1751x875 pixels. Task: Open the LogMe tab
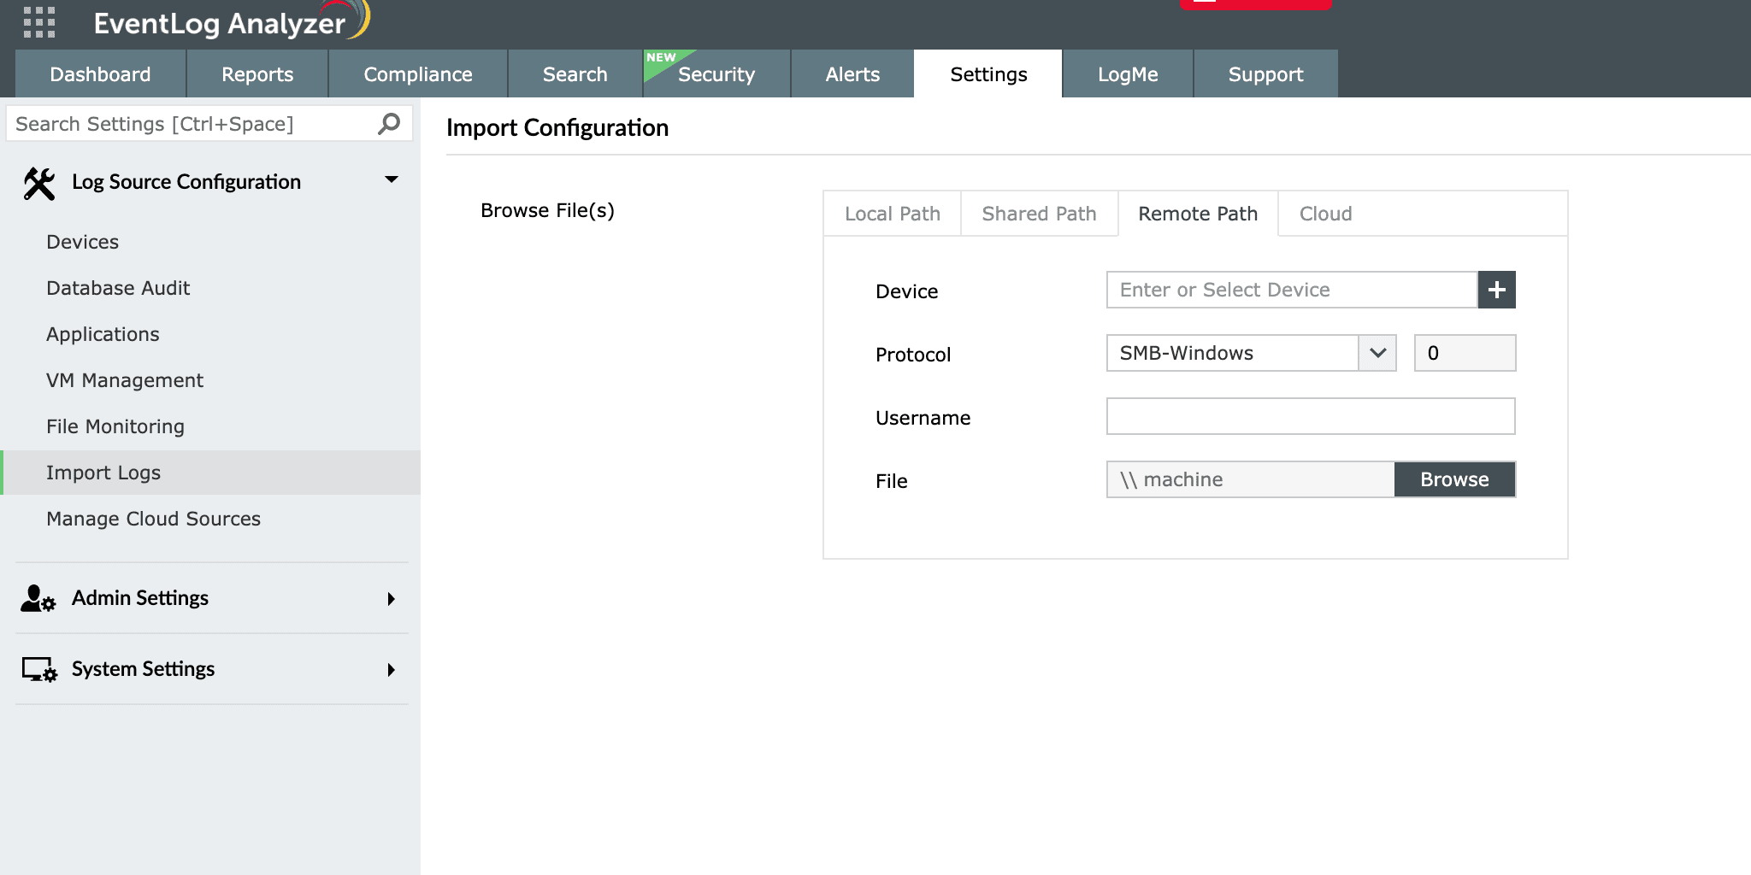(1128, 74)
